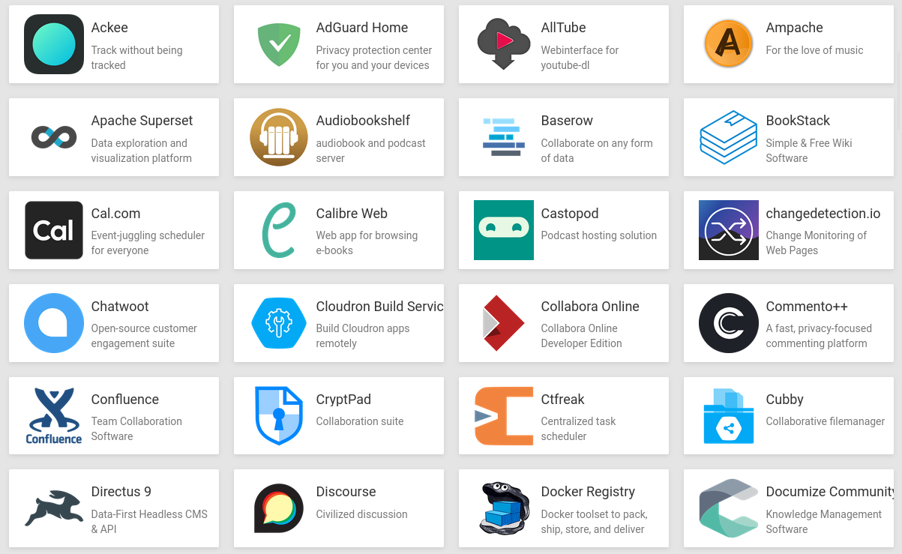This screenshot has height=554, width=902.
Task: Click 'Data exploration and visualization platform' text
Action: pyautogui.click(x=142, y=151)
